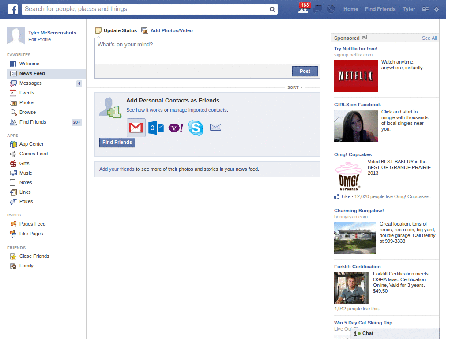Click in the What's on your mind box
The image size is (452, 339).
pyautogui.click(x=207, y=51)
